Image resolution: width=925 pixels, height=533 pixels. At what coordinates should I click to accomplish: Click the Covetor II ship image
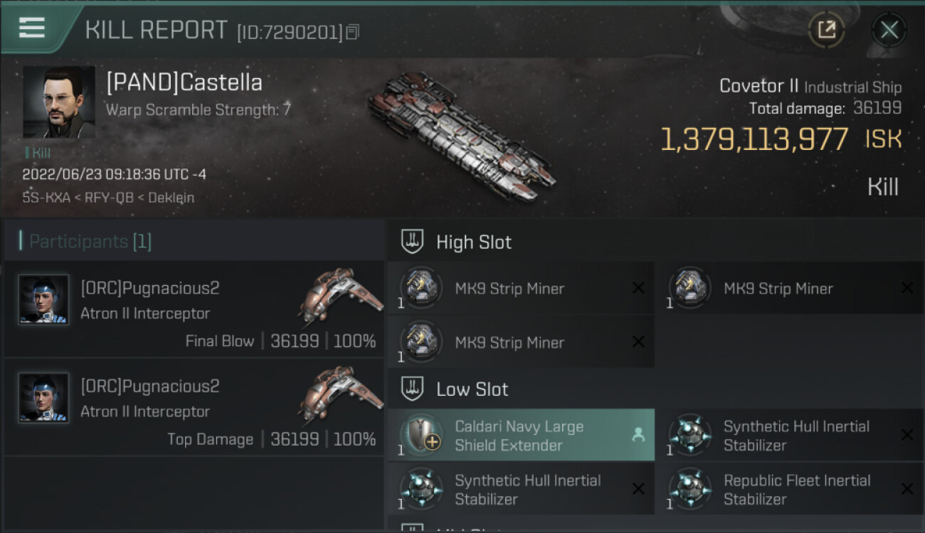[461, 136]
